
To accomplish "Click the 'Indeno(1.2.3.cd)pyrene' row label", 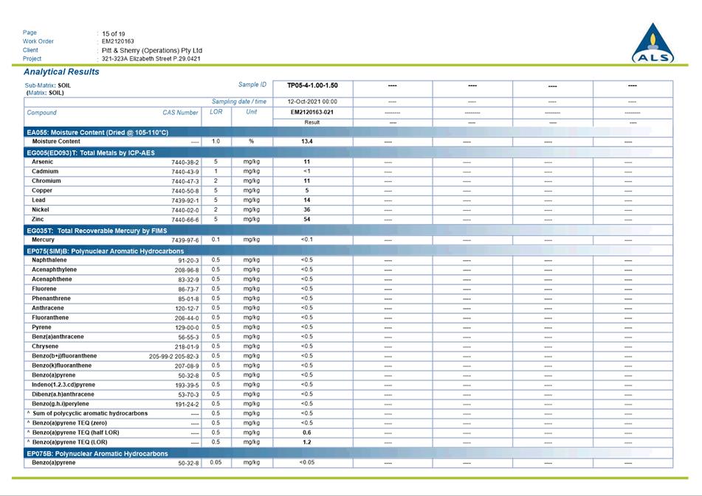I will 63,385.
